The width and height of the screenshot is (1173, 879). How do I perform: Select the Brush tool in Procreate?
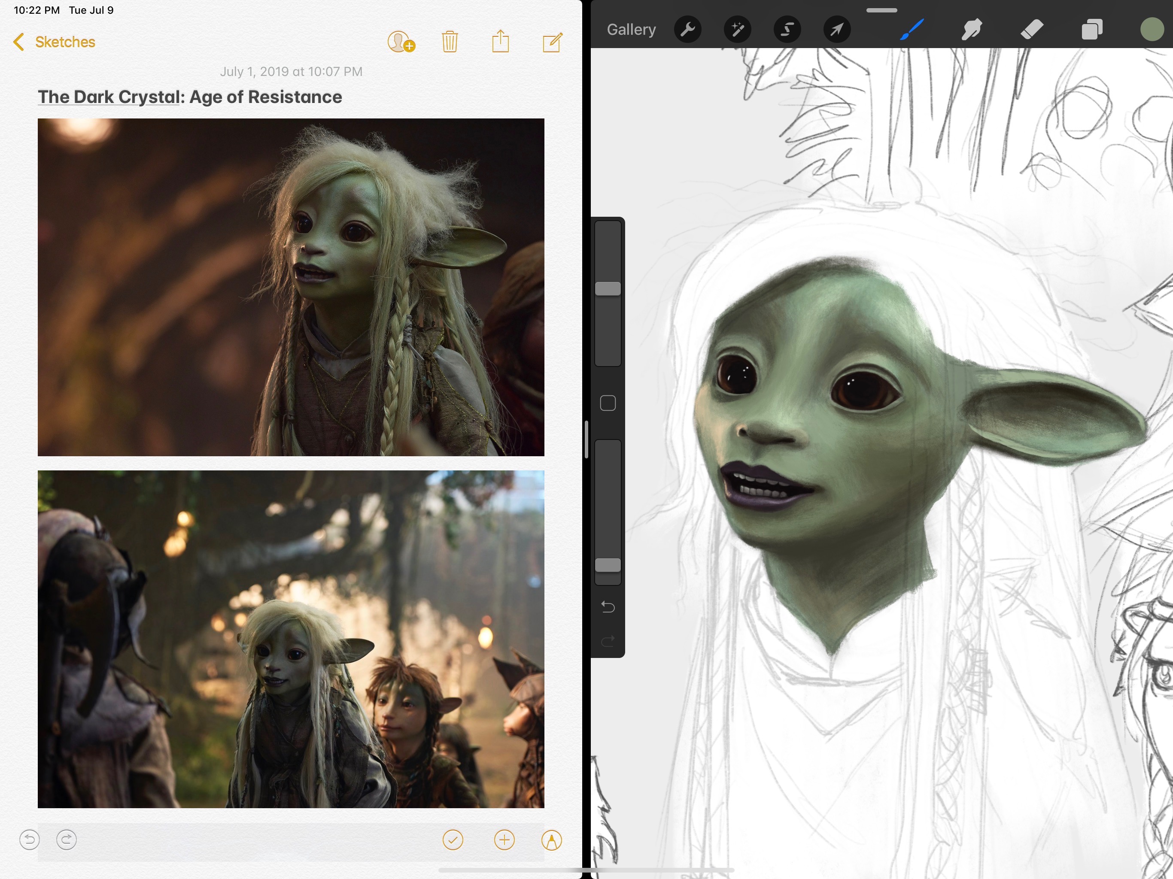point(912,29)
